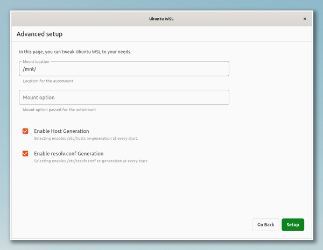Click the 'tweak Ubuntu WSL to your needs' text
The image size is (323, 250).
96,52
